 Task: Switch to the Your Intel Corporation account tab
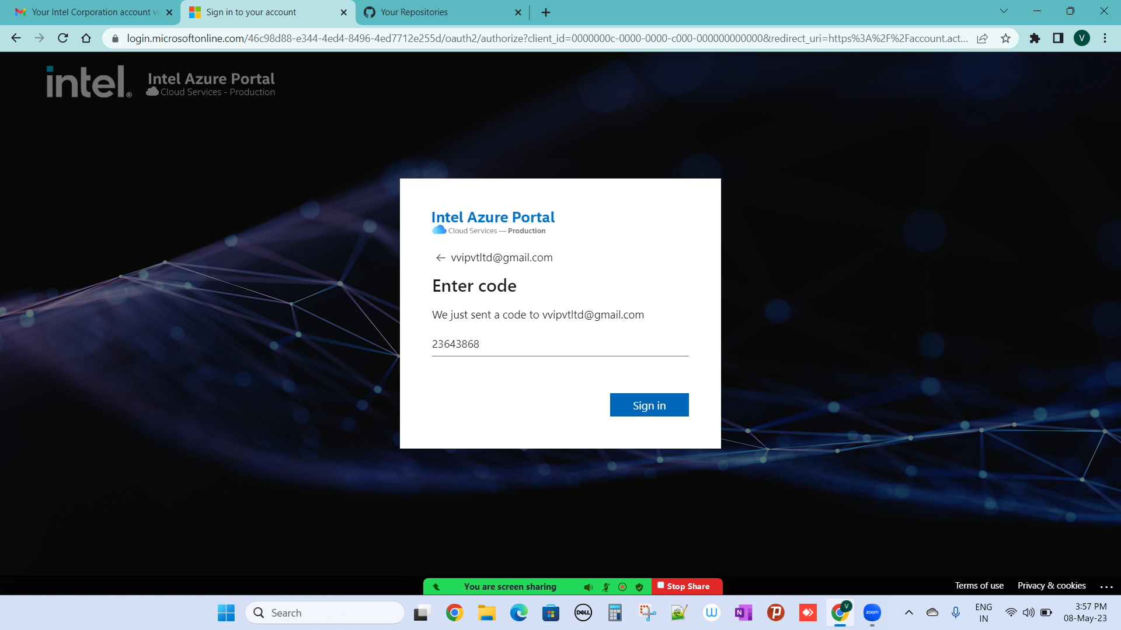click(x=93, y=12)
